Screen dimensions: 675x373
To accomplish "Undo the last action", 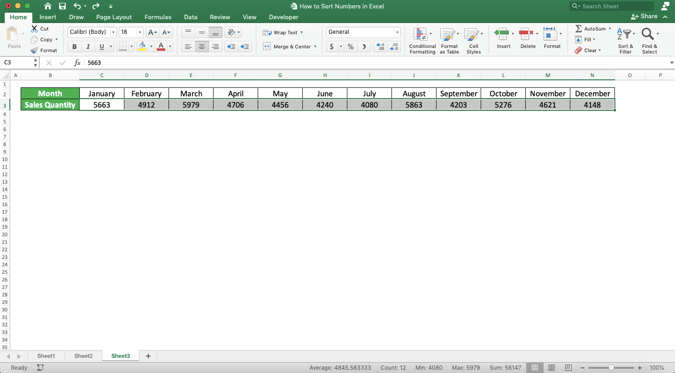I will (x=77, y=6).
